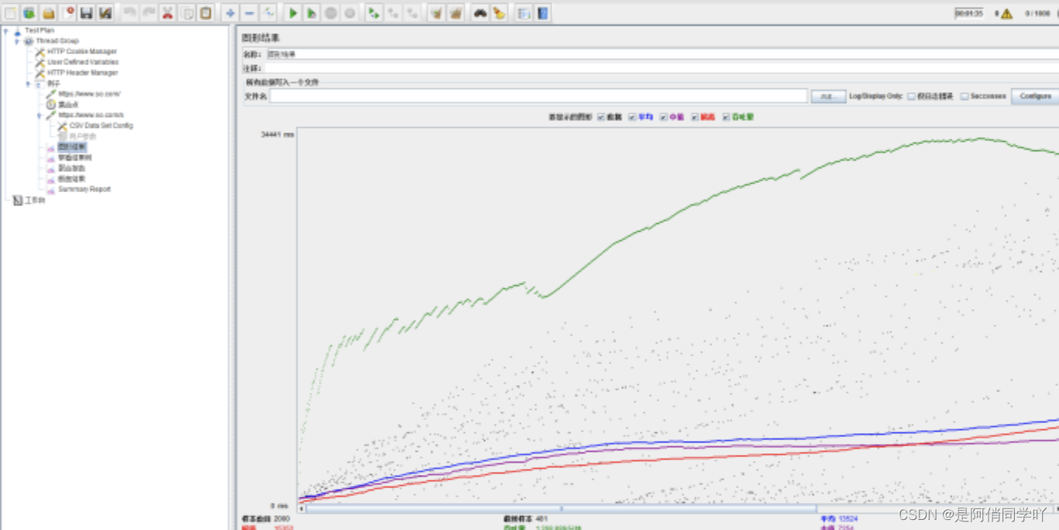The image size is (1059, 530).
Task: Click the blue plus Expand all icon
Action: tap(230, 13)
